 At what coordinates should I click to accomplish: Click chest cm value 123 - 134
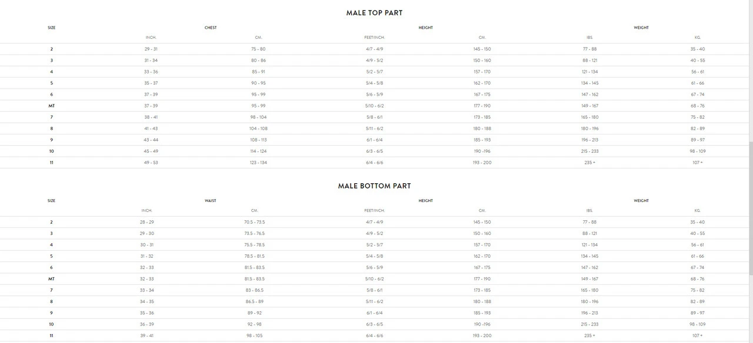click(x=258, y=162)
